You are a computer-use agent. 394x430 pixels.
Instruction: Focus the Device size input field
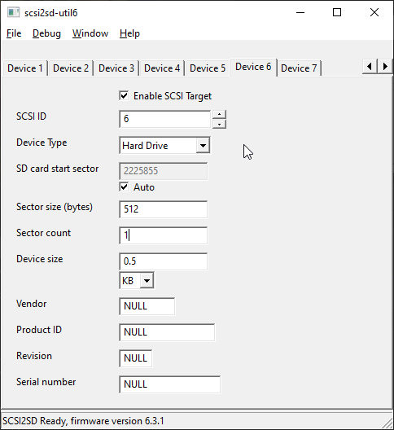click(x=164, y=261)
